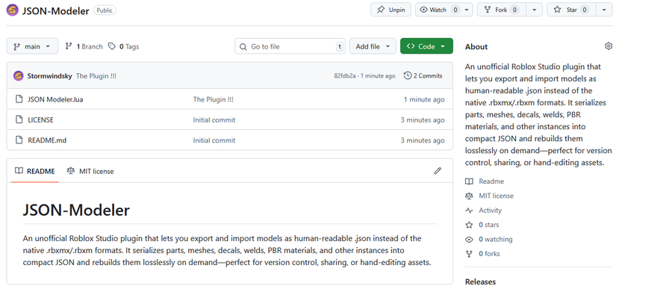
Task: Click the repository owner avatar beside JSON-Modeler
Action: 13,10
